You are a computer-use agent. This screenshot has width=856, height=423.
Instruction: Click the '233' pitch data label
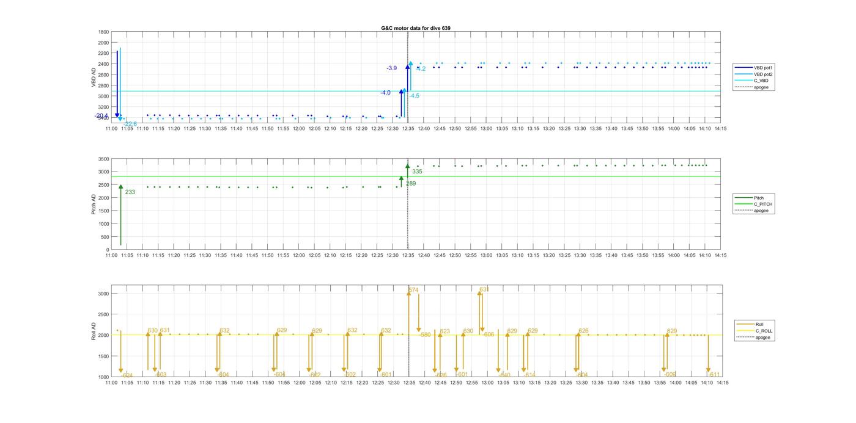click(x=130, y=192)
